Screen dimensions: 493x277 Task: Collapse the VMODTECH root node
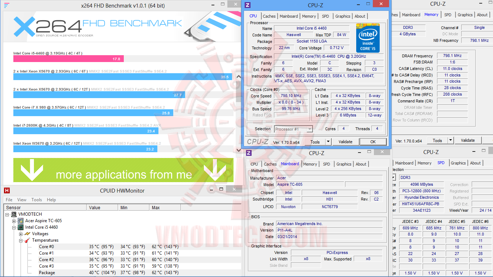click(x=8, y=214)
